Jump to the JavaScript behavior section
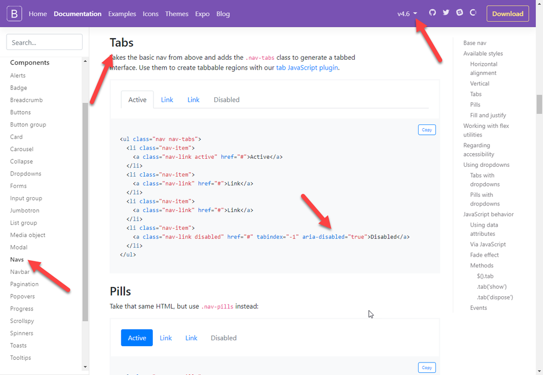Viewport: 543px width, 375px height. click(488, 214)
